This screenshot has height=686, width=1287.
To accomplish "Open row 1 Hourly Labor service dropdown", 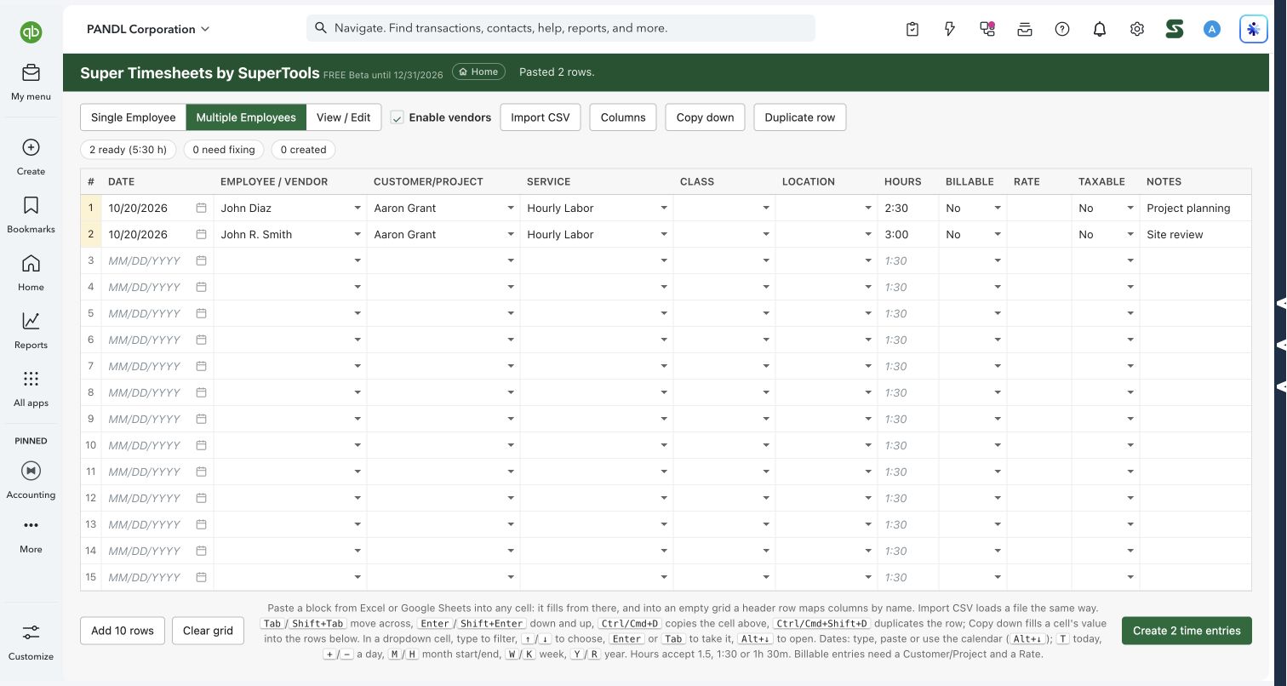I will (664, 208).
